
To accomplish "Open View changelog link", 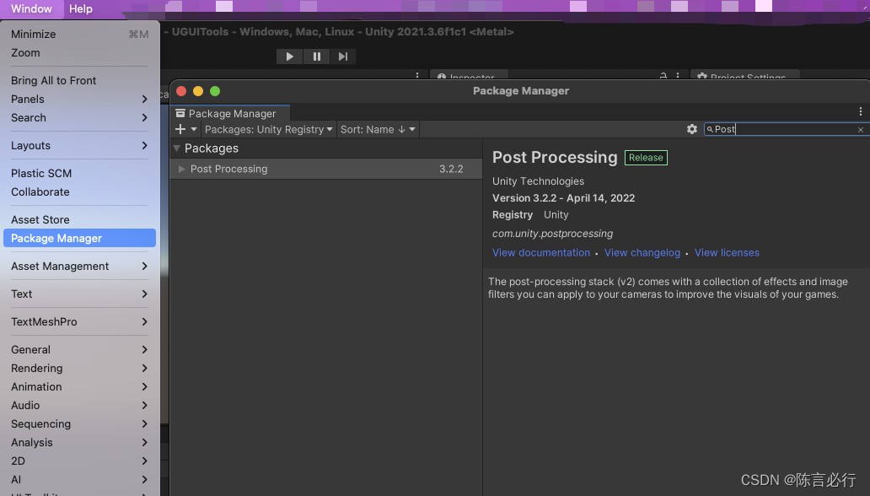I will 642,253.
